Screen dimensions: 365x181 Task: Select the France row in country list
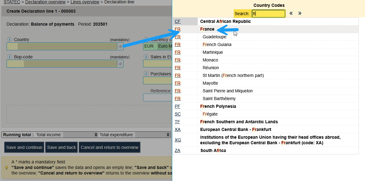pyautogui.click(x=207, y=29)
